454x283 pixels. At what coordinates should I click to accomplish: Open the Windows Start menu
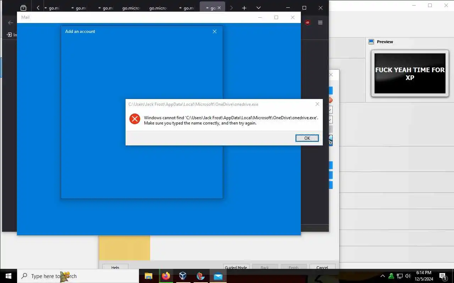[x=9, y=276]
